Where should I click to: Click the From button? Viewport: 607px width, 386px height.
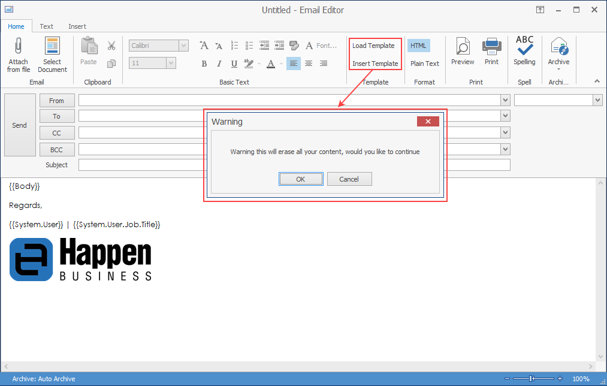(57, 101)
